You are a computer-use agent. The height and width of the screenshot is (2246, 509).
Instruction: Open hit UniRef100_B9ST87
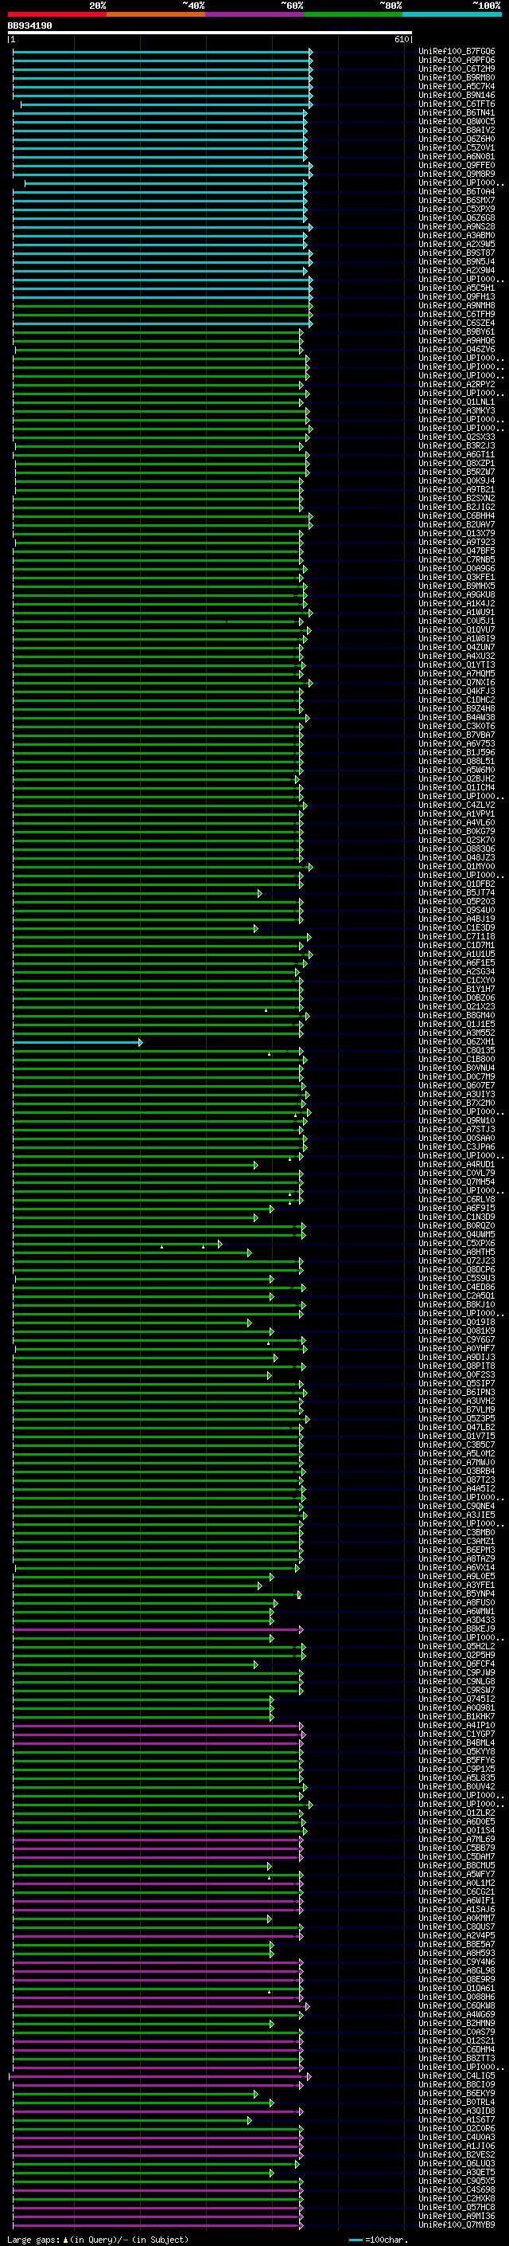click(457, 253)
